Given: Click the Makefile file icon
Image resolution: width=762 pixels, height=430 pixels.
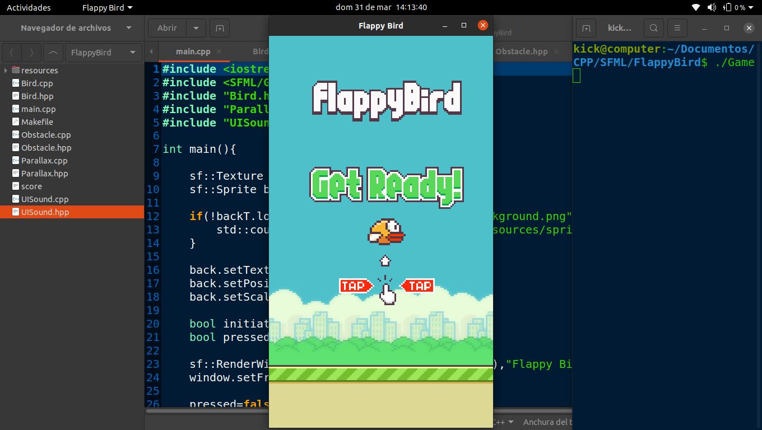Looking at the screenshot, I should pyautogui.click(x=16, y=122).
